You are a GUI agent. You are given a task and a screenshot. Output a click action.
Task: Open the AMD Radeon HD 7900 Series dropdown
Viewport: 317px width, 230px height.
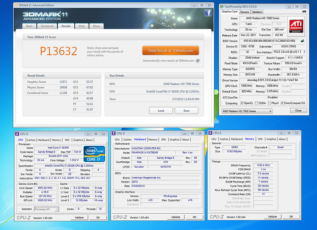pyautogui.click(x=247, y=111)
